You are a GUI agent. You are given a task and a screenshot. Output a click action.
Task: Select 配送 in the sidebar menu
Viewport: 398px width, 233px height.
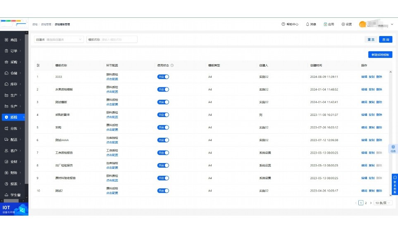(13, 139)
